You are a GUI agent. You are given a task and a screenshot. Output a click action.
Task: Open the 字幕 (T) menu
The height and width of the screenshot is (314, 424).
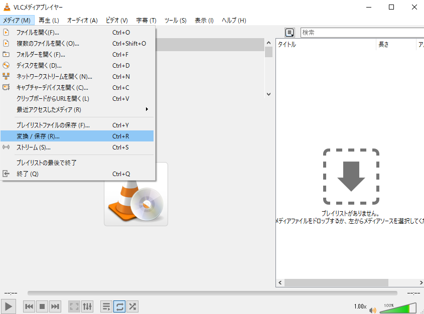coord(146,20)
